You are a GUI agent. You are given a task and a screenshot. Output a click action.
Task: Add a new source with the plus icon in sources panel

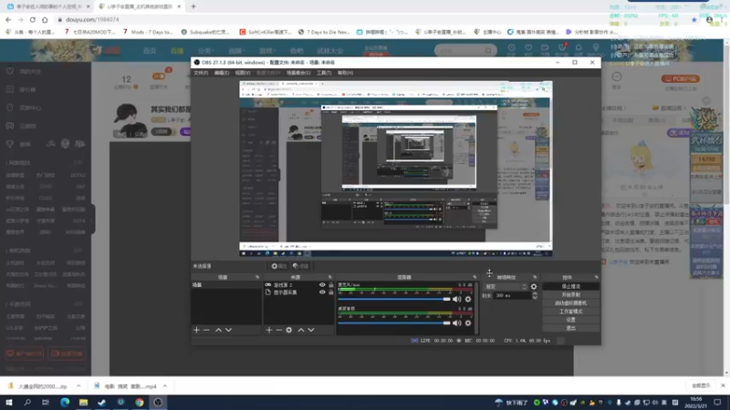[268, 330]
